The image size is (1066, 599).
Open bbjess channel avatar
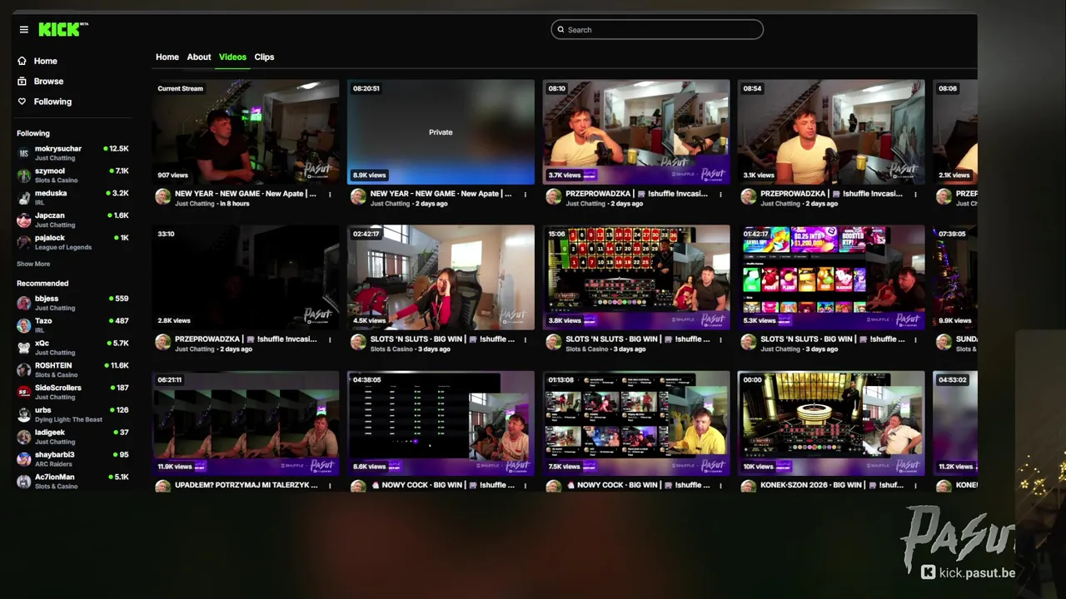23,303
